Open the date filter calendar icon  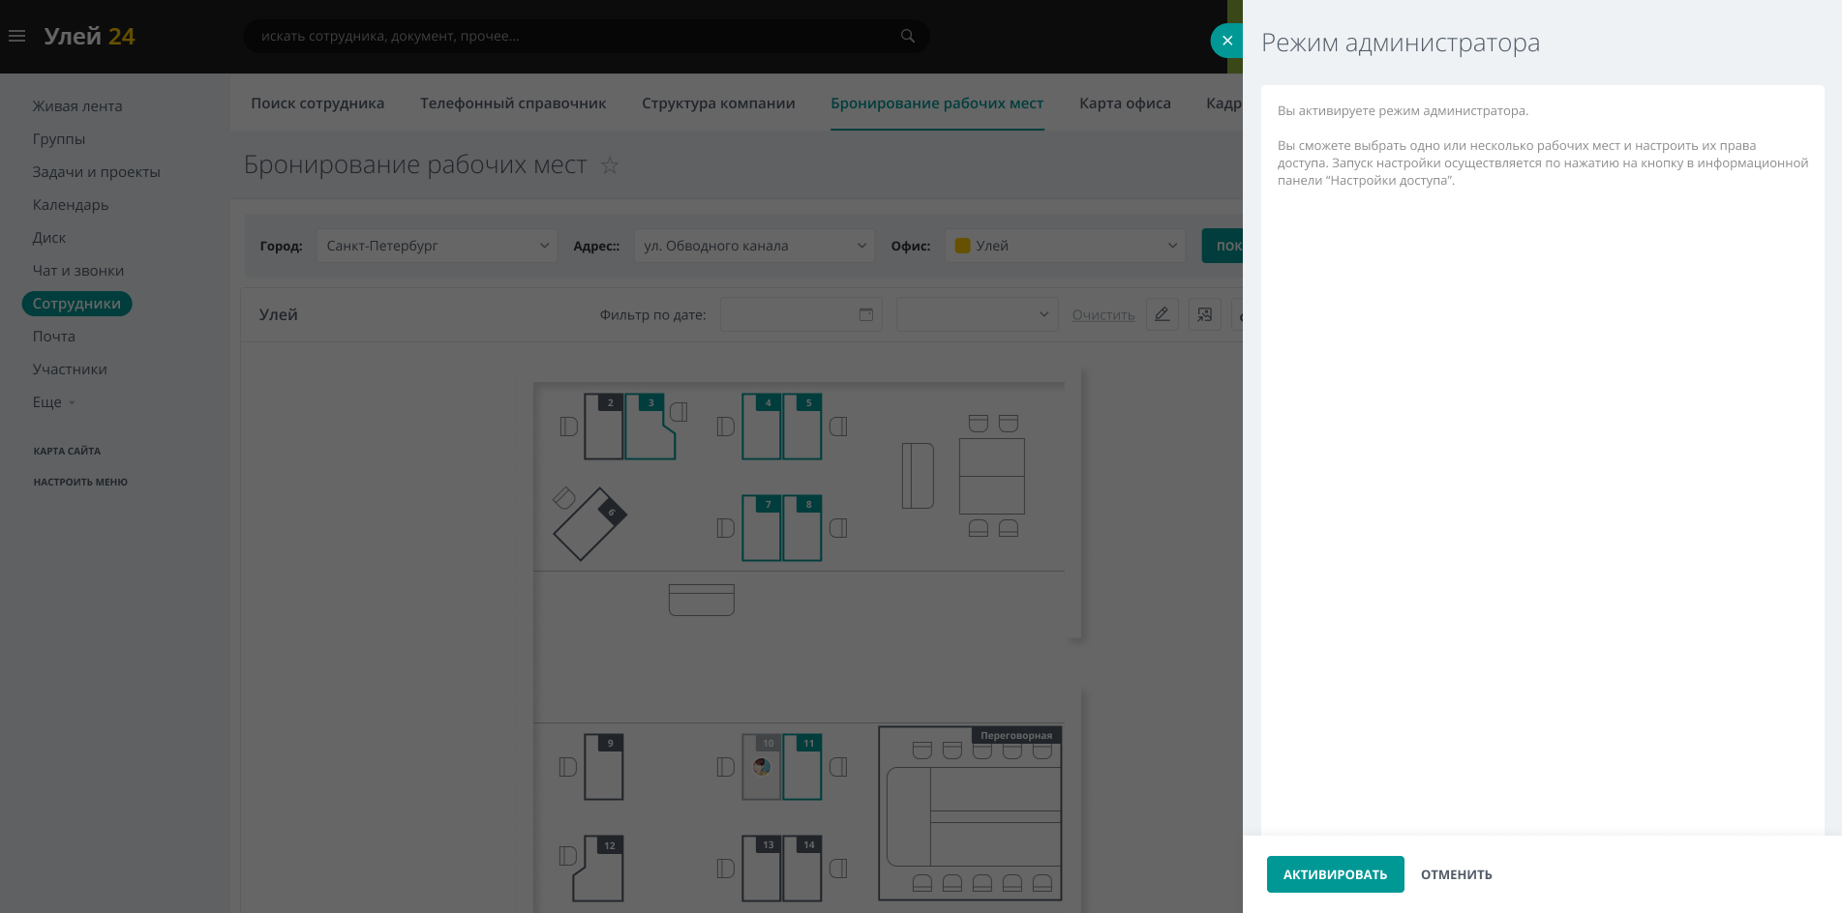(866, 314)
